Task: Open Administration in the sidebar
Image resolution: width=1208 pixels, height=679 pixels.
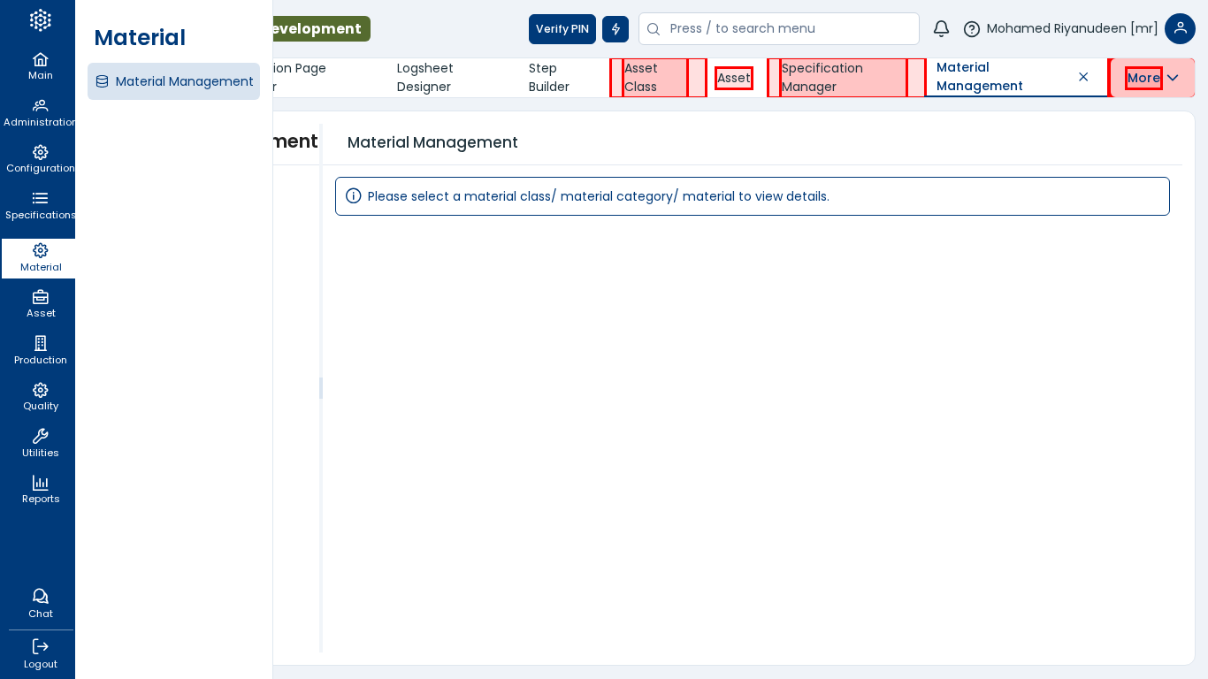Action: pyautogui.click(x=40, y=112)
